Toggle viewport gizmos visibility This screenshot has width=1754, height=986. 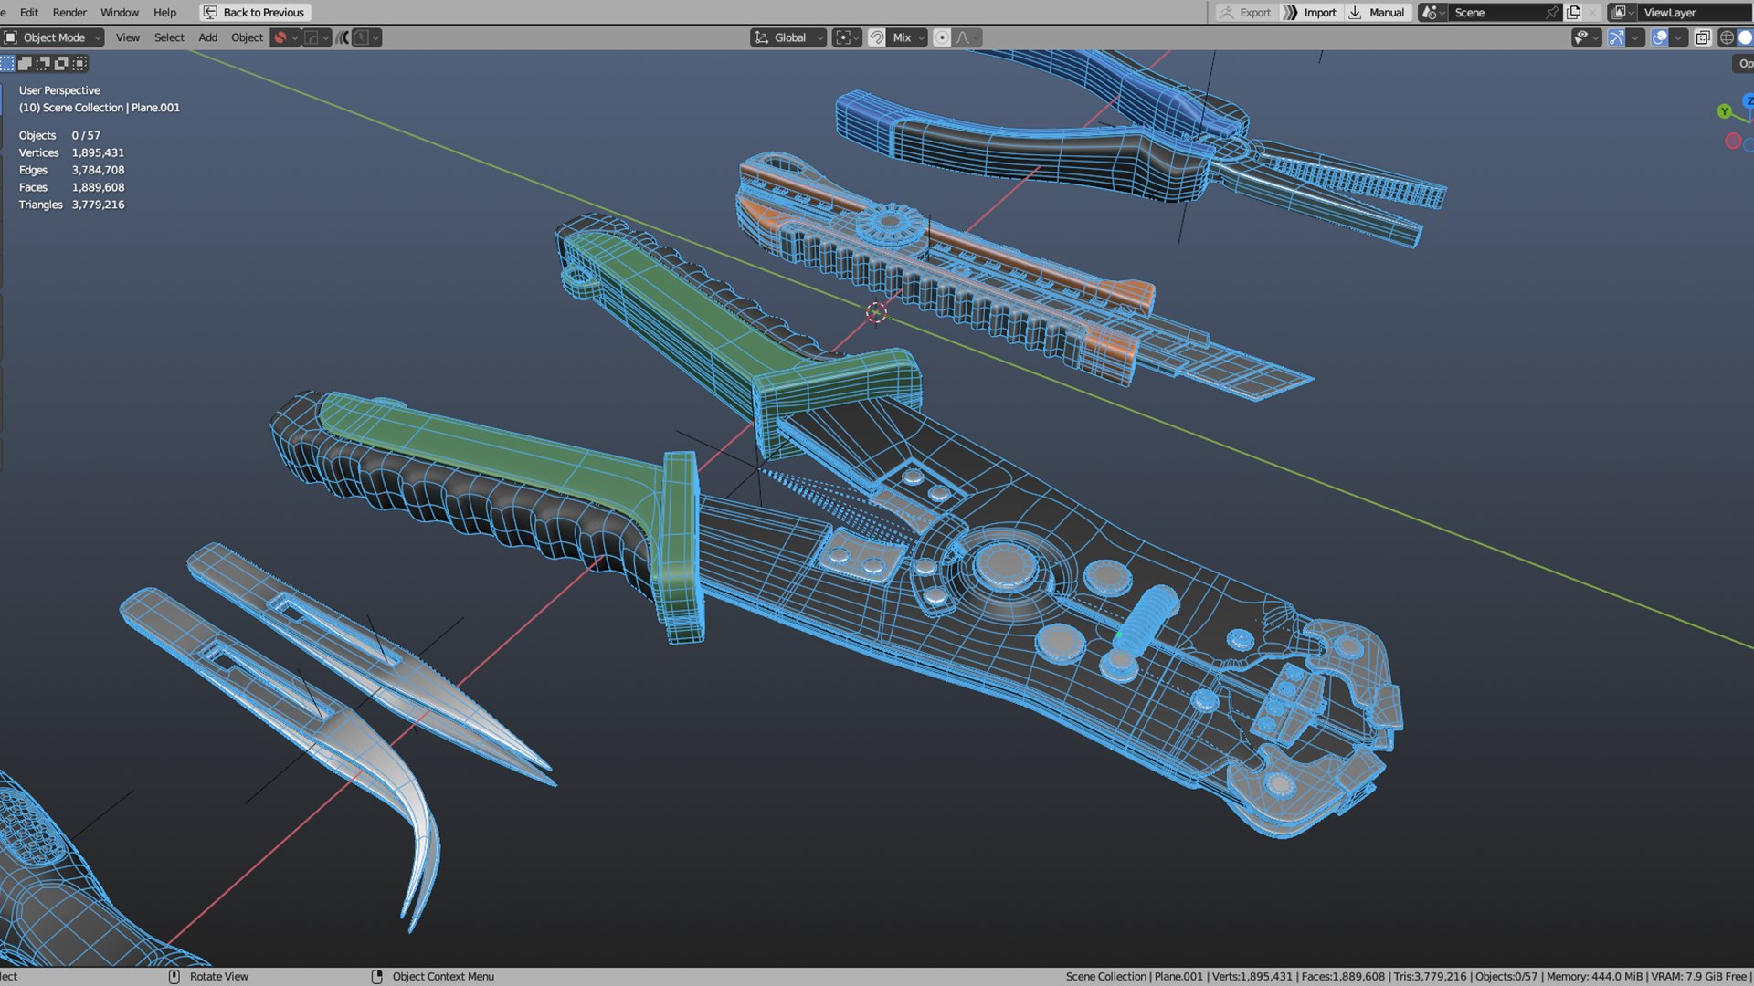[1616, 37]
